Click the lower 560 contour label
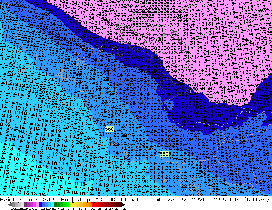272x210 pixels. (x=164, y=154)
